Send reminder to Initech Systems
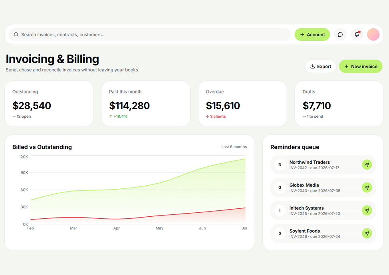Screen dimensions: 389x275 367,210
